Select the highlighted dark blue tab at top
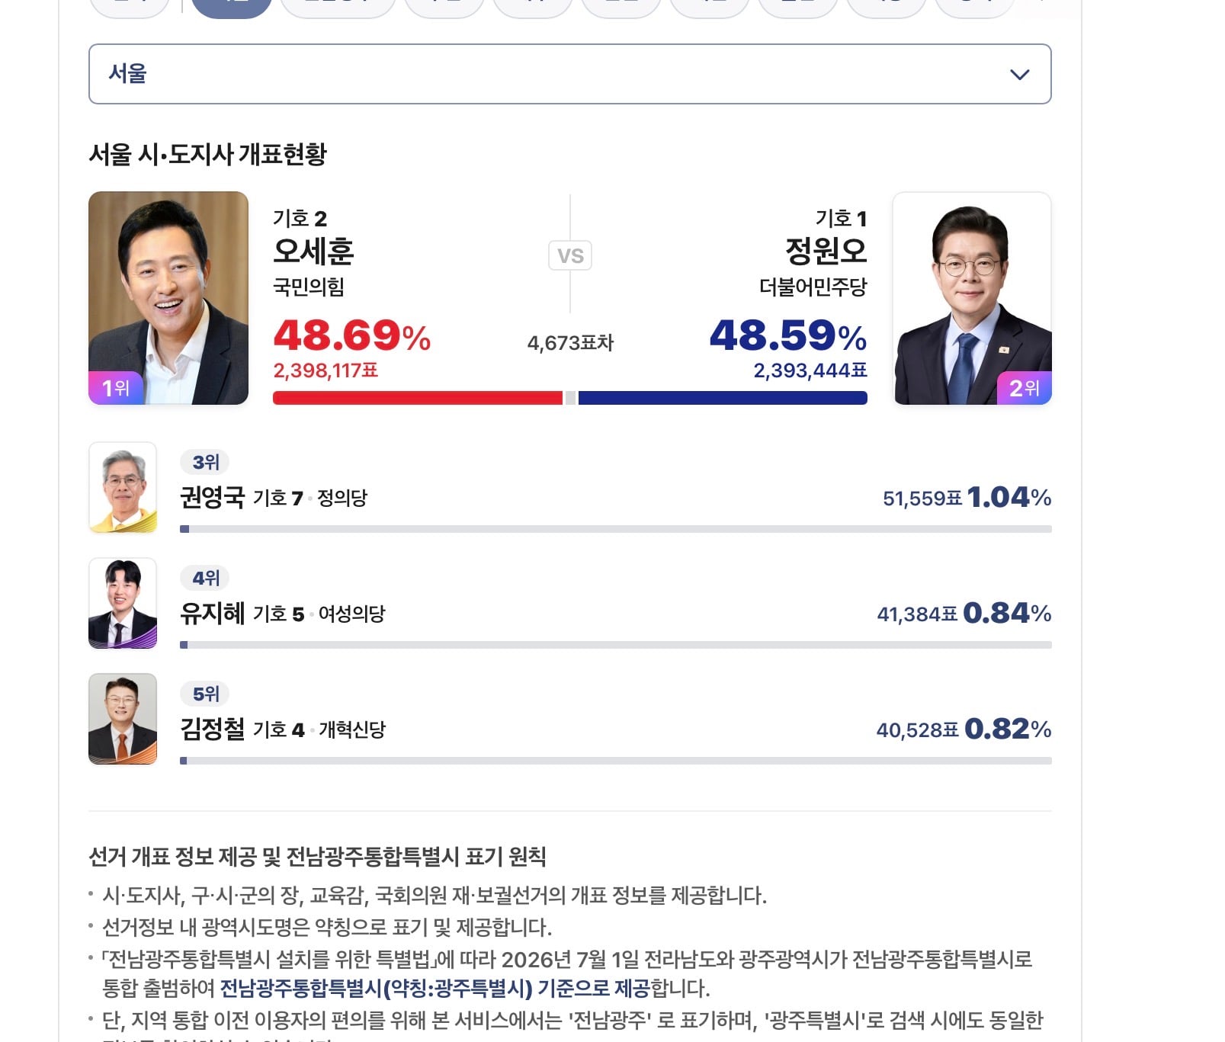 (232, 8)
